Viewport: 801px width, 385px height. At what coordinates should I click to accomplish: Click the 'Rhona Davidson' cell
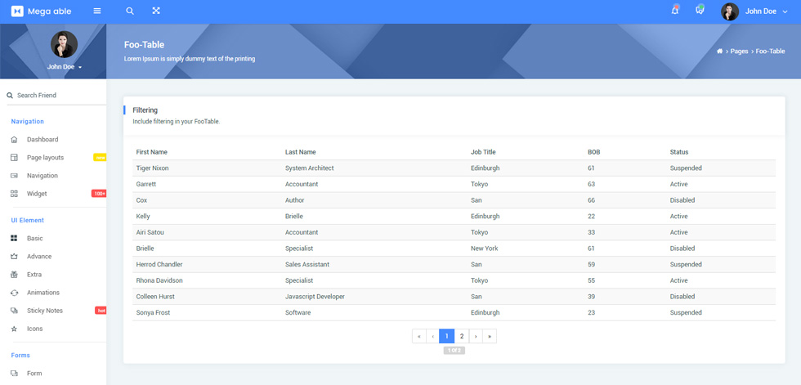click(x=159, y=281)
